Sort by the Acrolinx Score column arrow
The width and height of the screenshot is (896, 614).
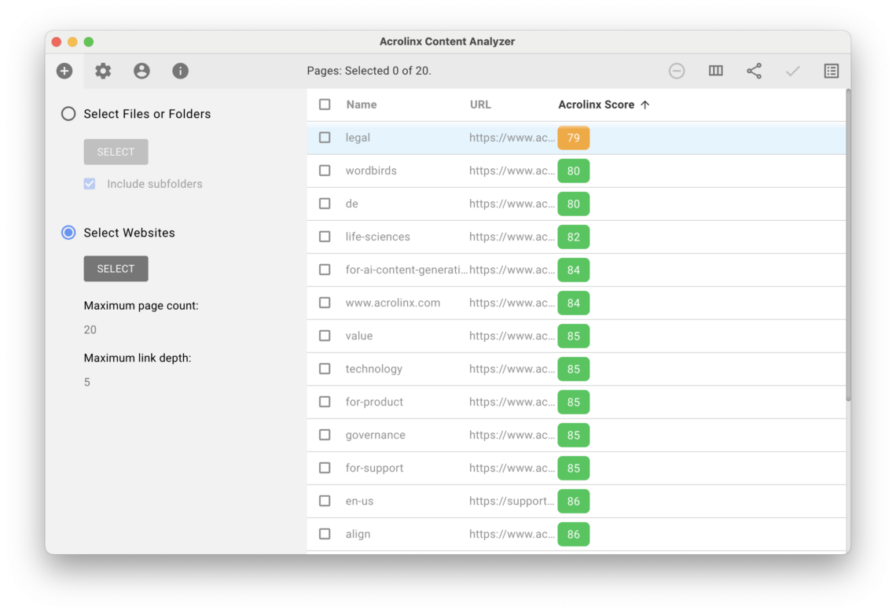pos(645,105)
